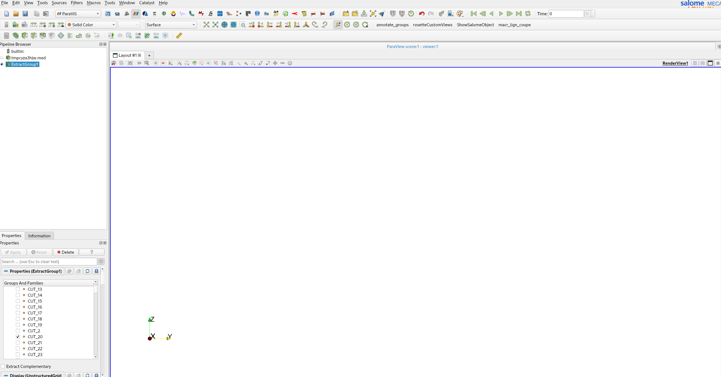The width and height of the screenshot is (721, 377).
Task: Click the Play animation button
Action: [501, 14]
